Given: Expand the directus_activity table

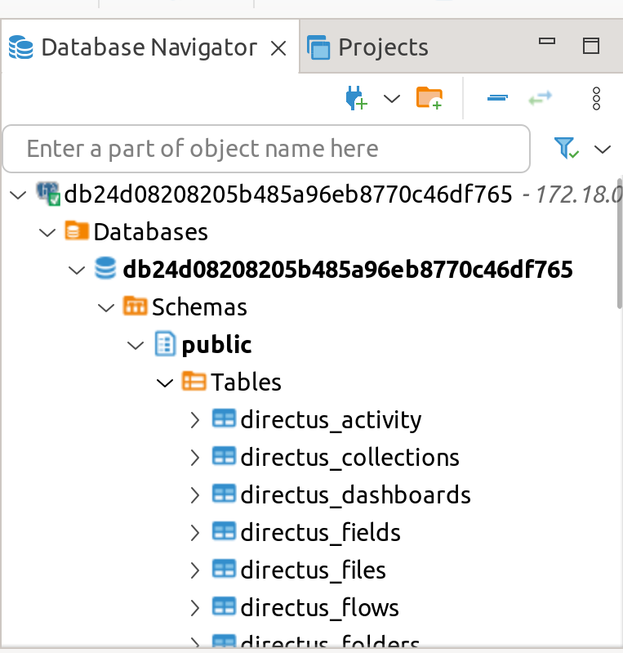Looking at the screenshot, I should (194, 420).
